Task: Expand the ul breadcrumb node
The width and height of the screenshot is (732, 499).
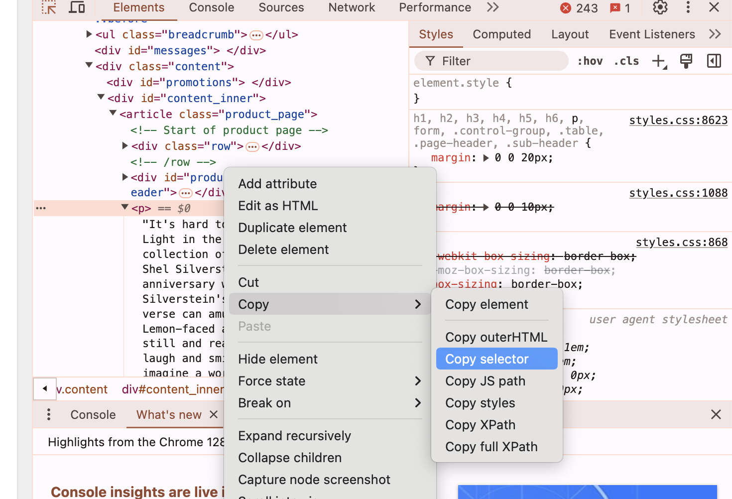Action: click(89, 34)
